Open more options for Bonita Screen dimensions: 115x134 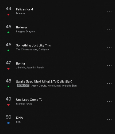[109, 65]
